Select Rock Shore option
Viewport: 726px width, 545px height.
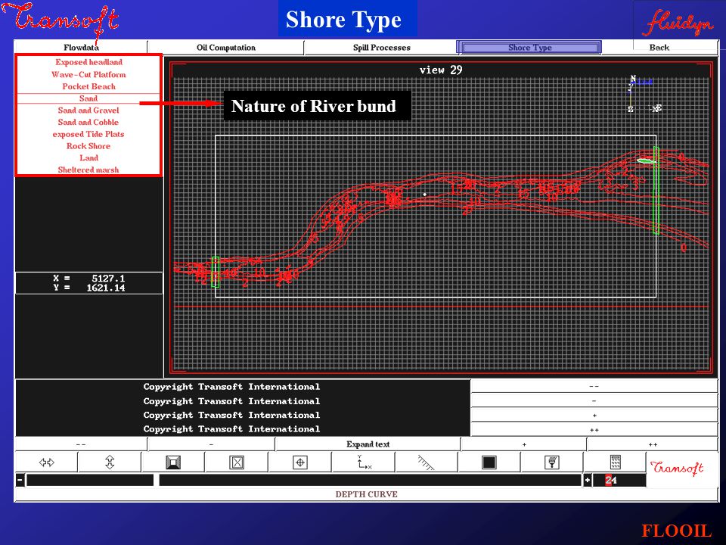pos(89,146)
